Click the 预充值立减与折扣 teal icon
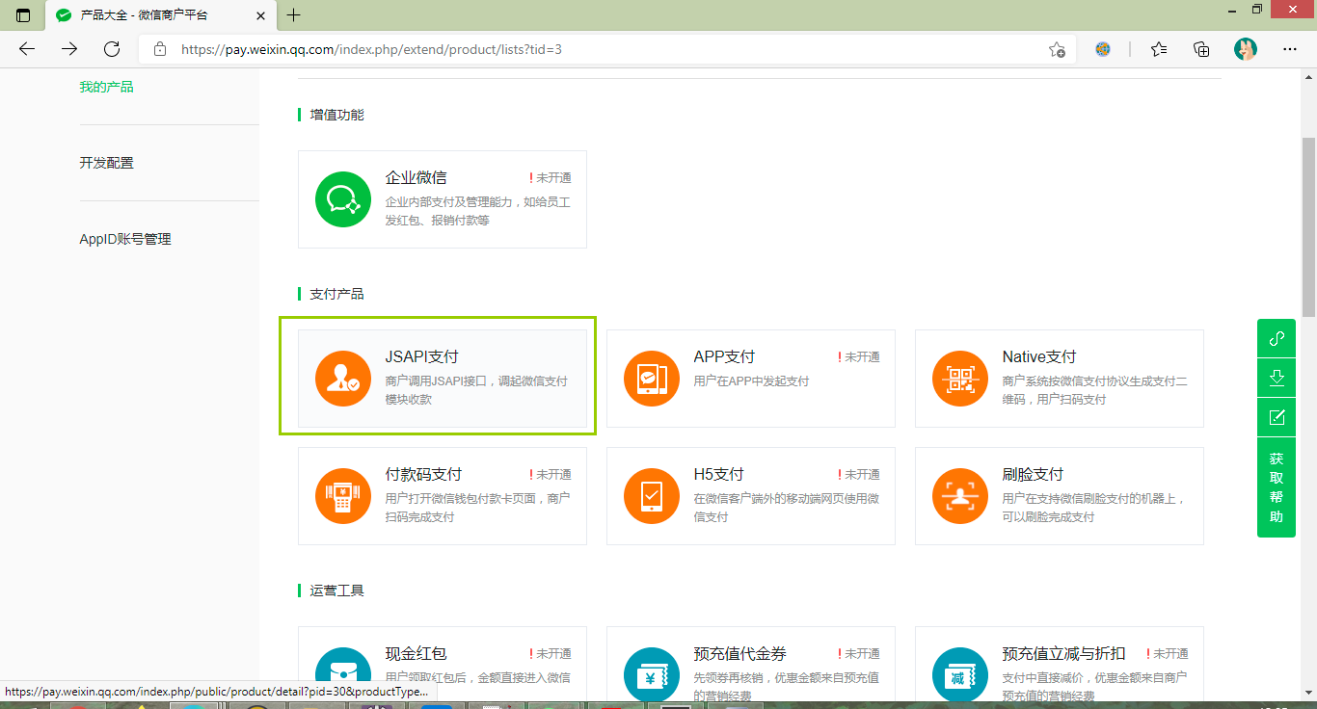Image resolution: width=1317 pixels, height=709 pixels. coord(960,673)
